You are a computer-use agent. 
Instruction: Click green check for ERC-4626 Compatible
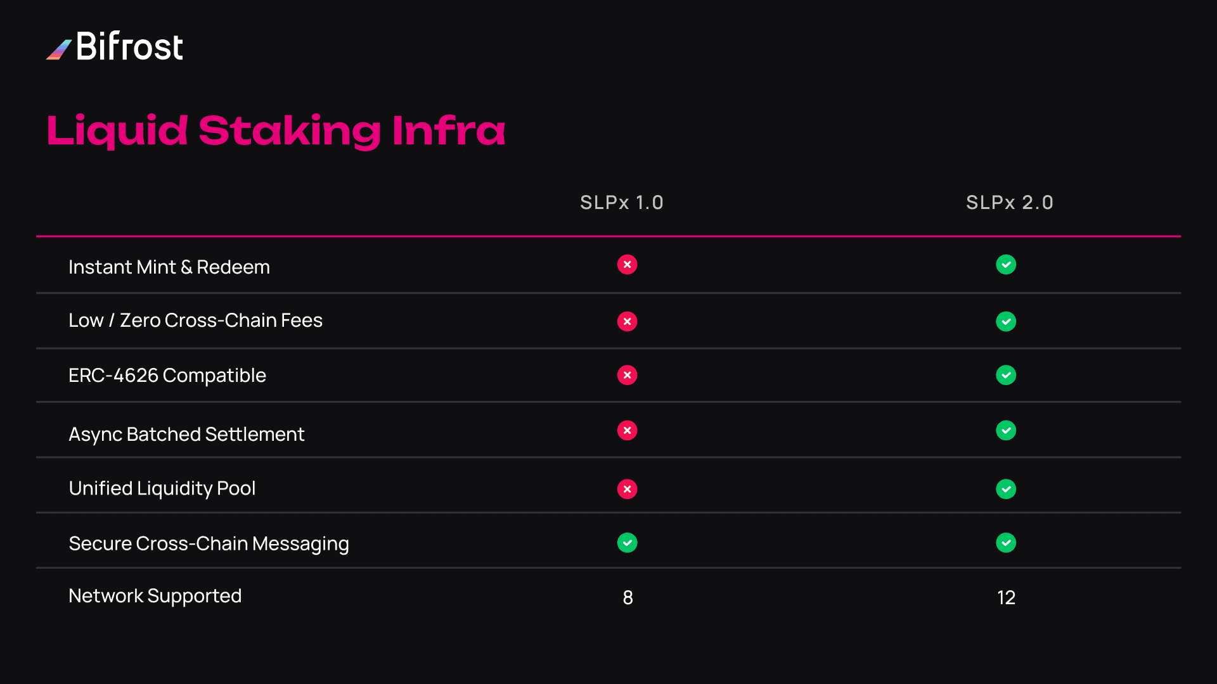point(1005,376)
